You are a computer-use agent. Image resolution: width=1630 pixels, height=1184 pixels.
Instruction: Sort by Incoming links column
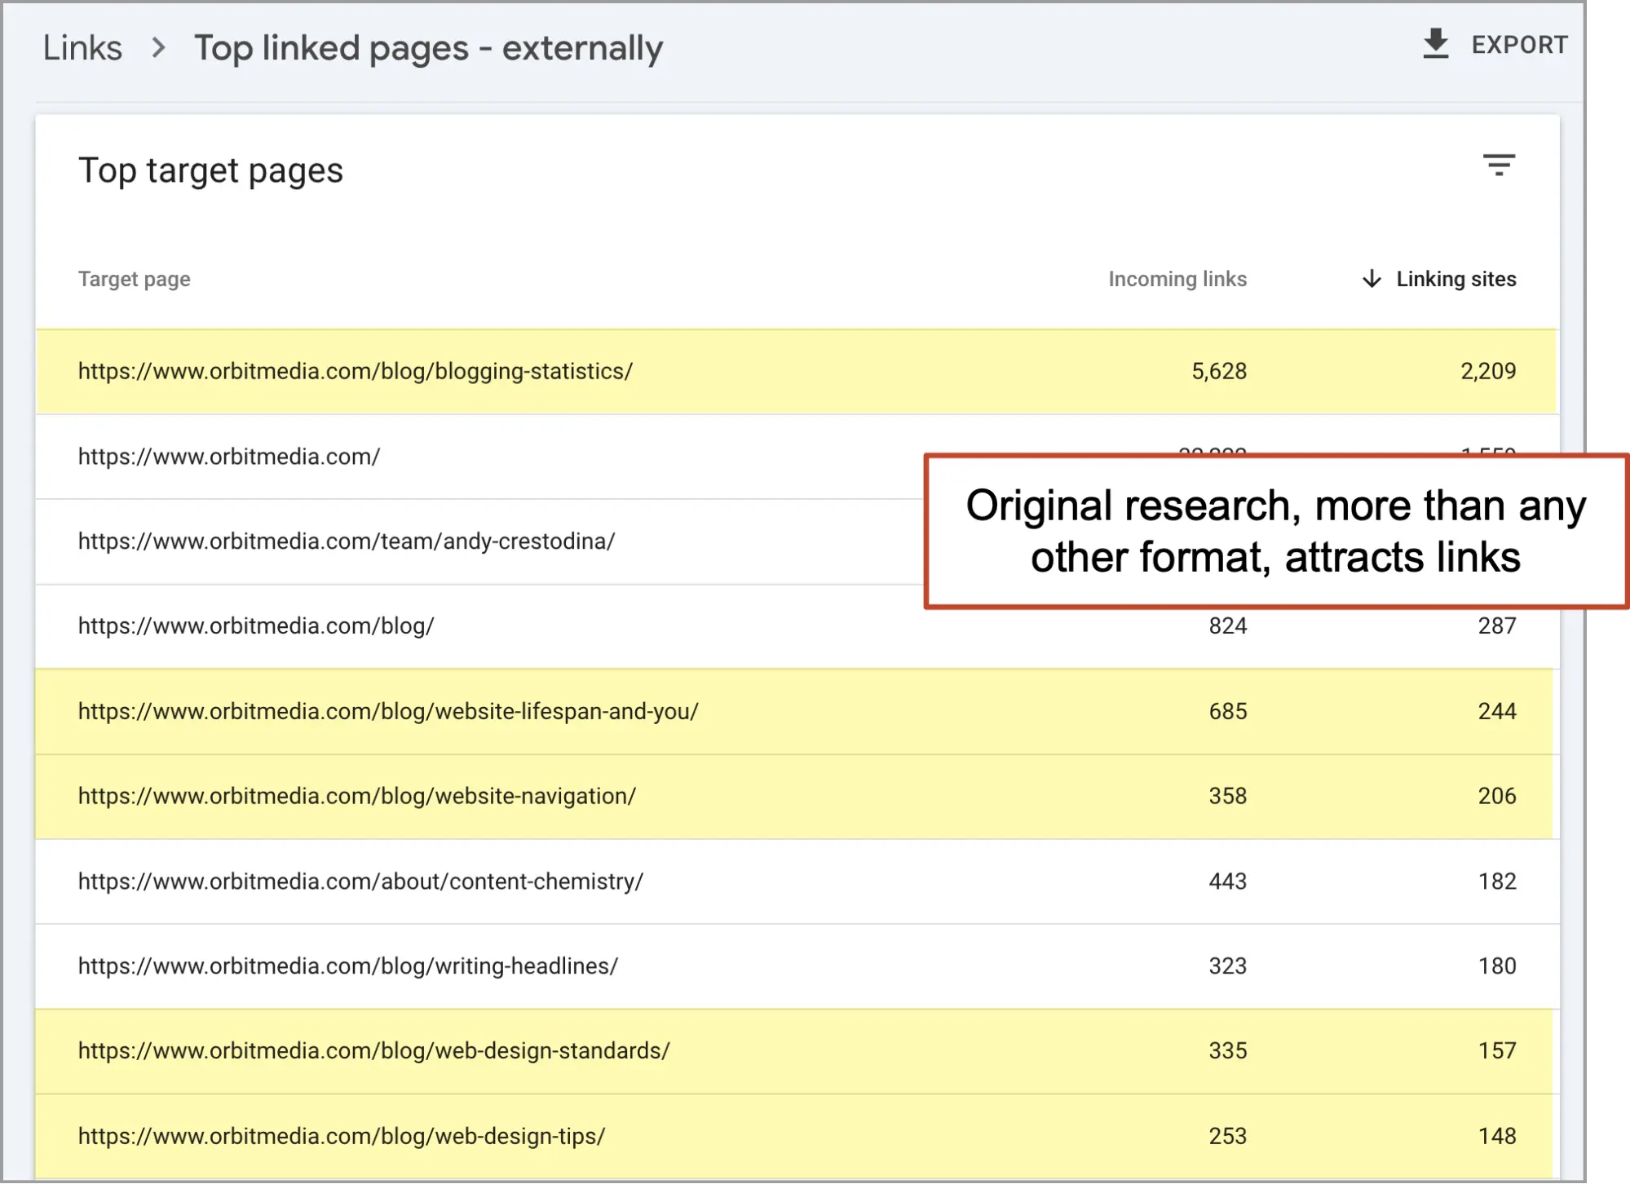coord(1177,279)
